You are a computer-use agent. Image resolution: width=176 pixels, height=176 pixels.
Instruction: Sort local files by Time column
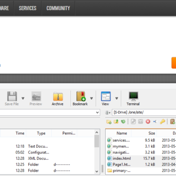pos(20,133)
